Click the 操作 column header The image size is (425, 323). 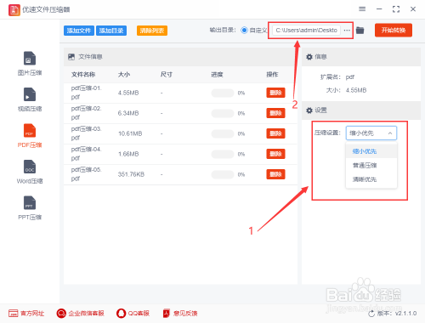click(x=272, y=75)
